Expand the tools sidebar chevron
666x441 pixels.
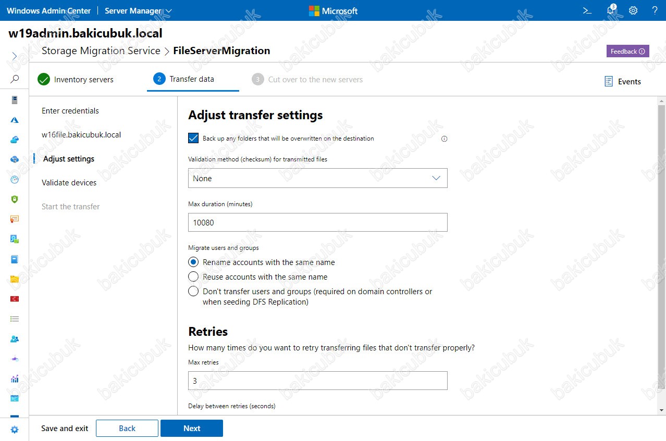click(x=15, y=56)
